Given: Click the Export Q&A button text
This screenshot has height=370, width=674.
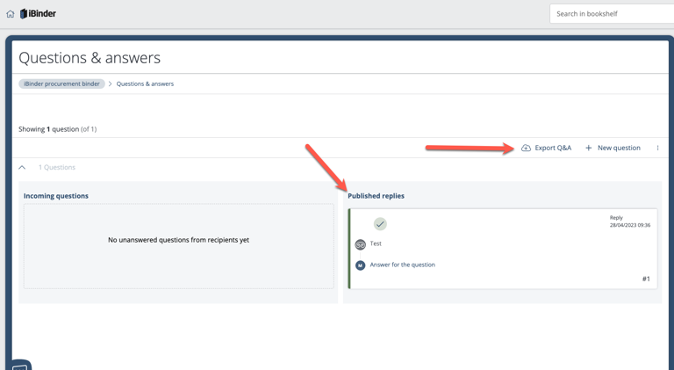Looking at the screenshot, I should click(x=553, y=148).
